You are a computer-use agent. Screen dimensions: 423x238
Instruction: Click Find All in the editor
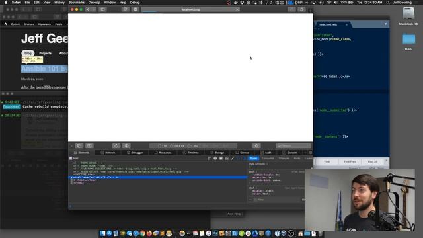(373, 161)
